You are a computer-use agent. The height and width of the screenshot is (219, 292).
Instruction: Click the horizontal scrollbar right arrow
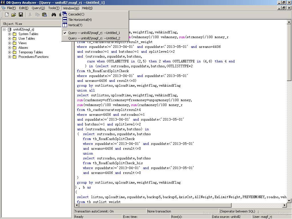(x=284, y=205)
